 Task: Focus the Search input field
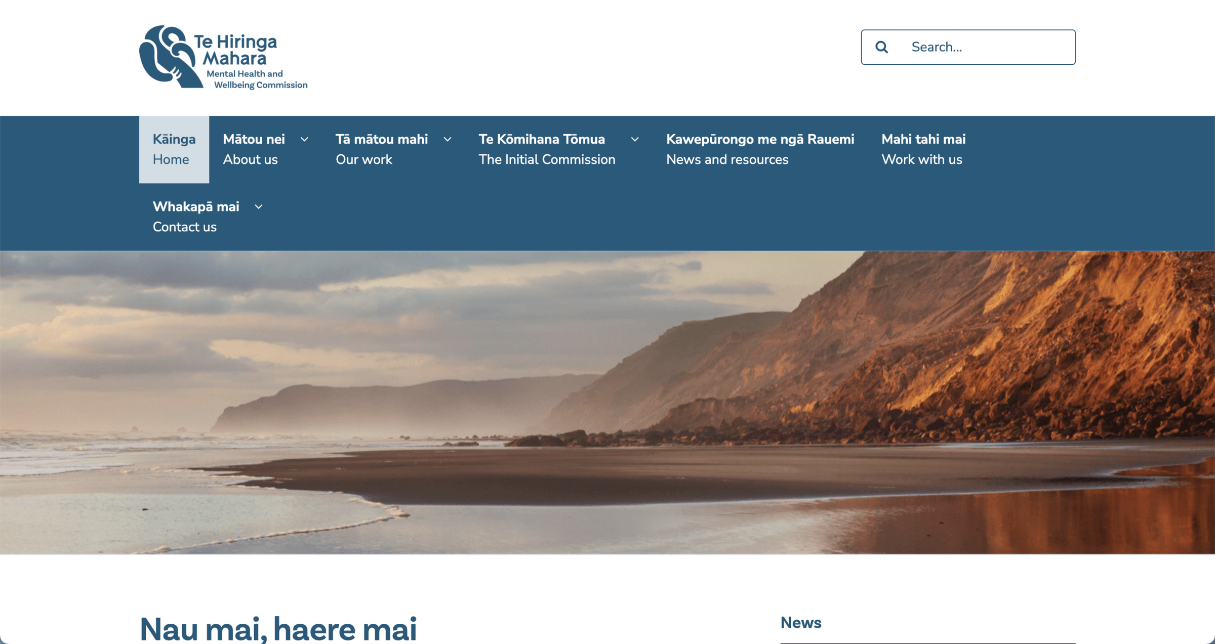tap(987, 47)
